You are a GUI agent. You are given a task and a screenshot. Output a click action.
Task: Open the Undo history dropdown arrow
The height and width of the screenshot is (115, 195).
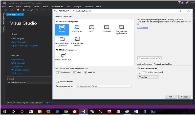(40, 10)
